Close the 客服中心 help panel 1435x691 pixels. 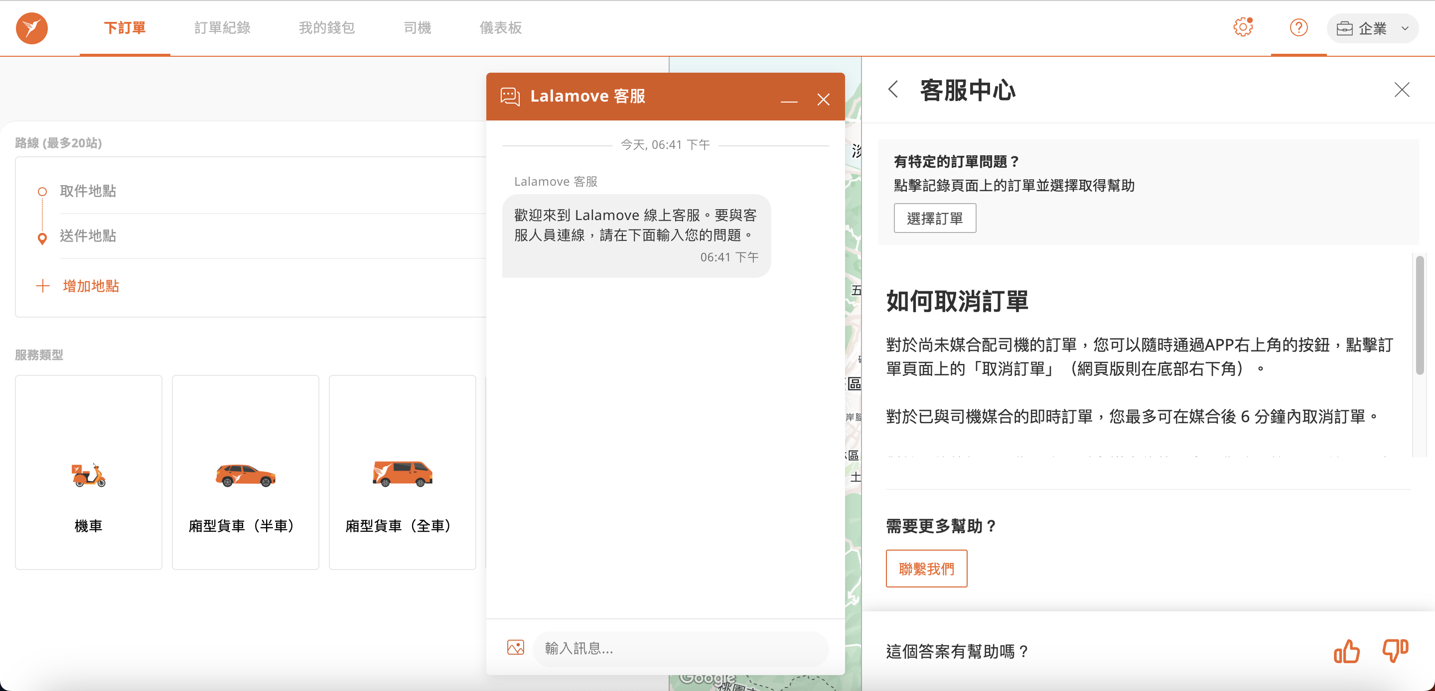1402,89
